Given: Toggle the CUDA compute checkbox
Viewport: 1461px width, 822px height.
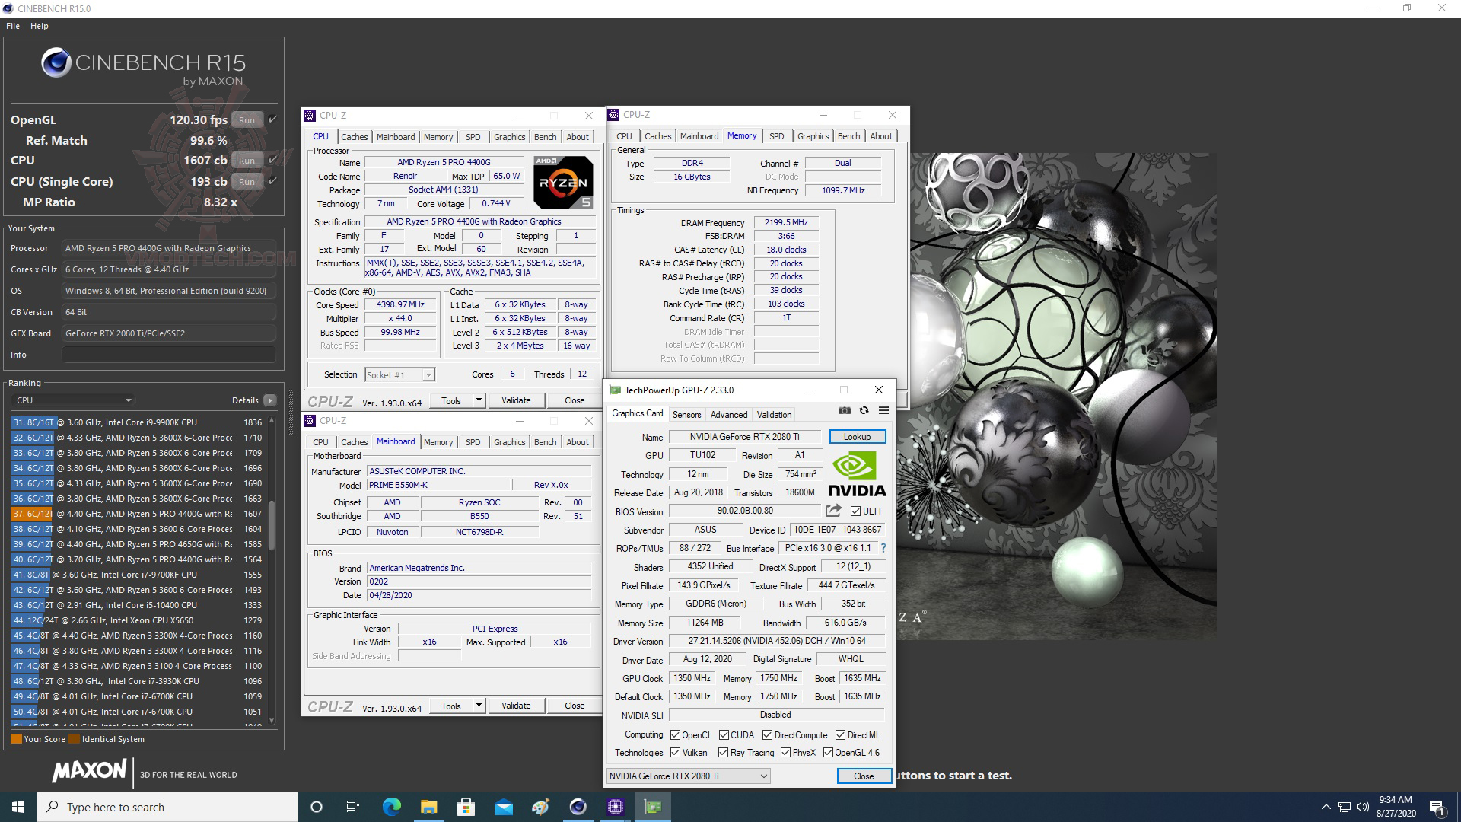Looking at the screenshot, I should tap(723, 734).
